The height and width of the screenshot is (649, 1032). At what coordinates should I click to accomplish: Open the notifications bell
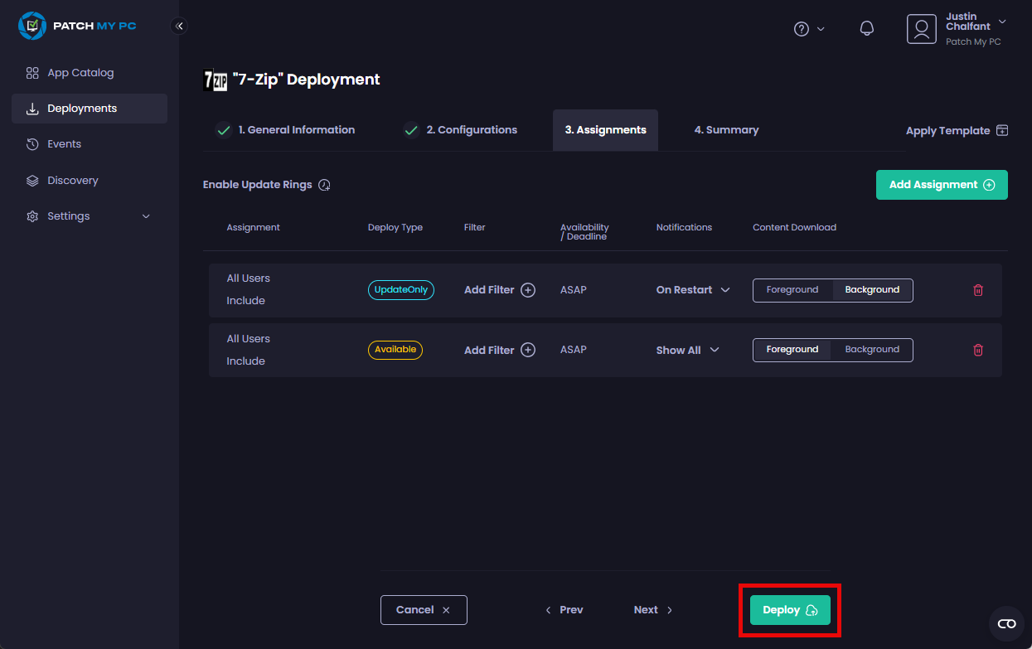coord(866,27)
